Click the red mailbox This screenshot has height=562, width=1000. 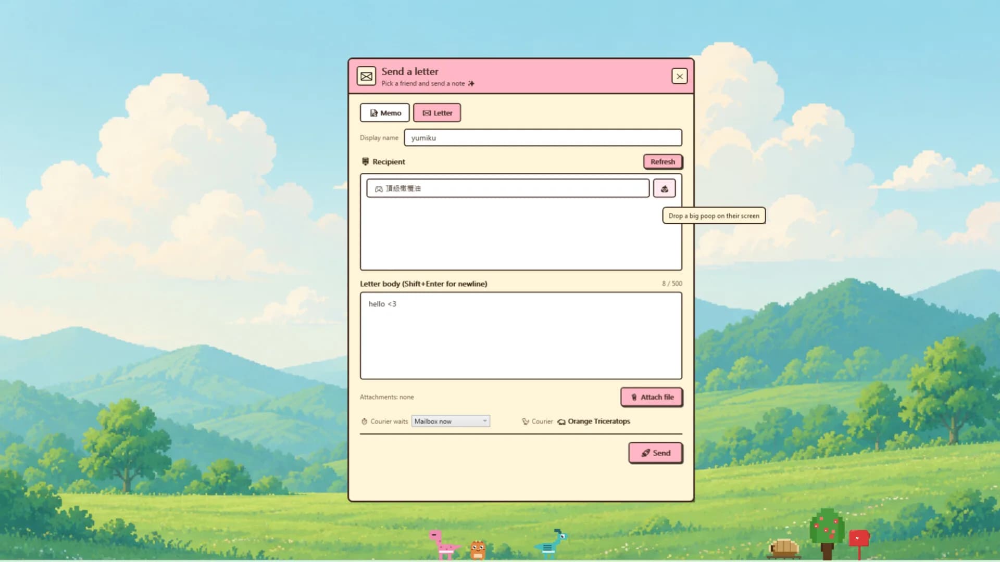click(859, 543)
